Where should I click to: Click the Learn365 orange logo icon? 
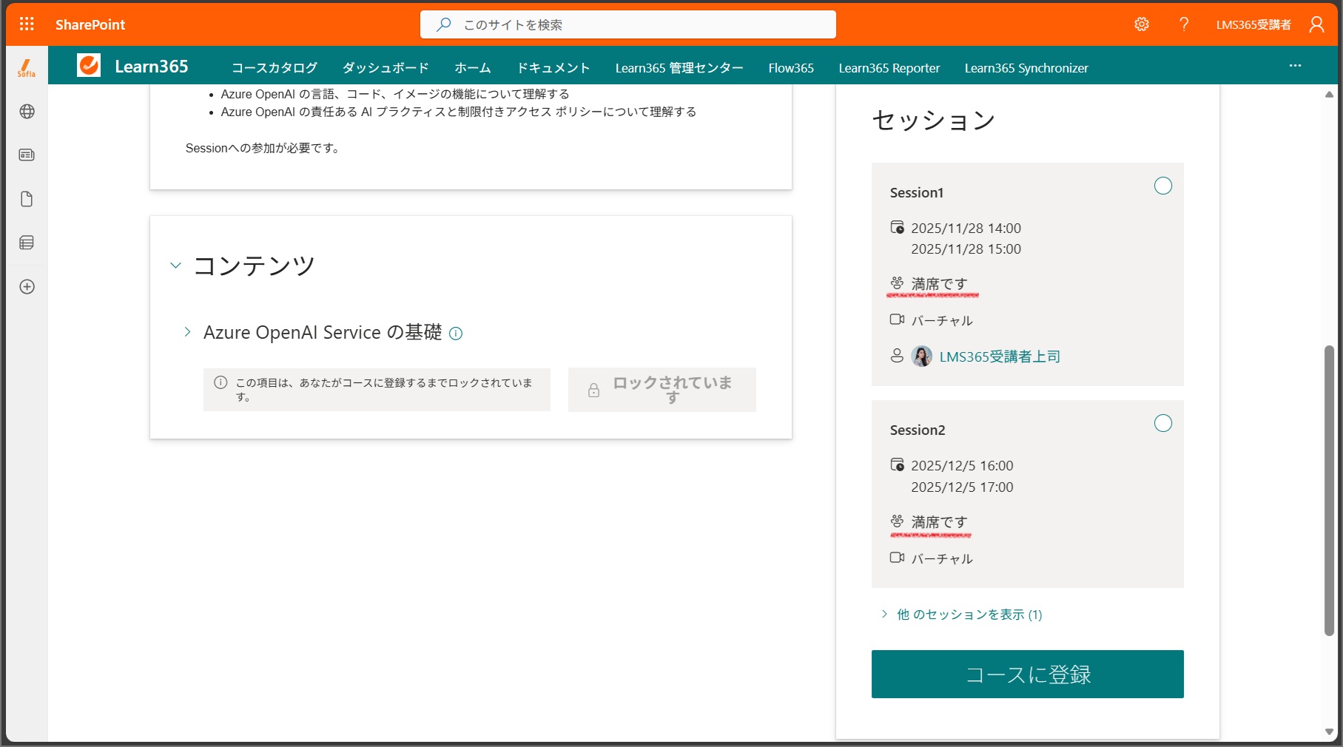[x=89, y=66]
